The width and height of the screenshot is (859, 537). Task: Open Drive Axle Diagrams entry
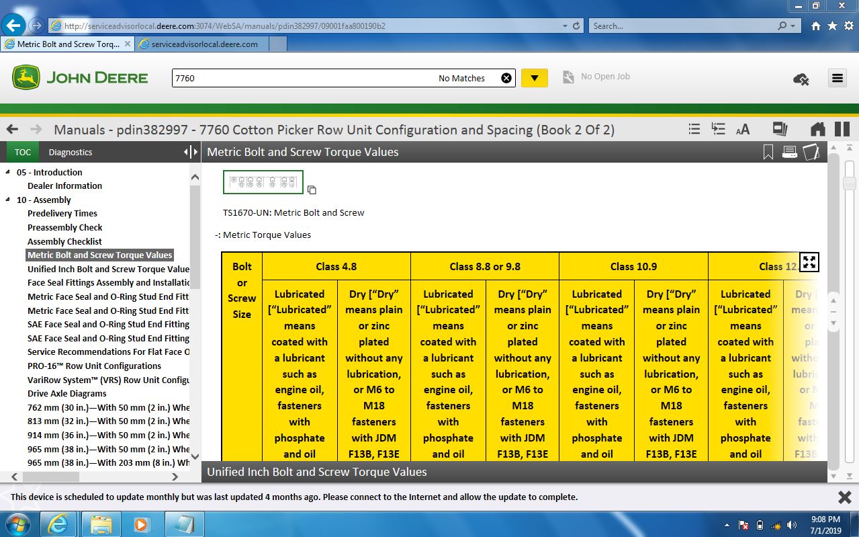tap(66, 394)
